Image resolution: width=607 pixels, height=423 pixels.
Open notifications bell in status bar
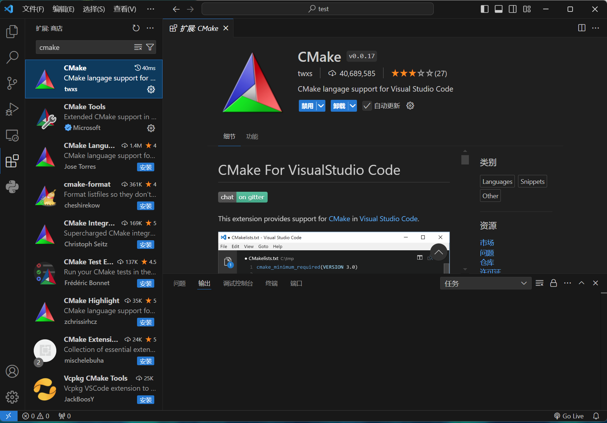pyautogui.click(x=596, y=416)
